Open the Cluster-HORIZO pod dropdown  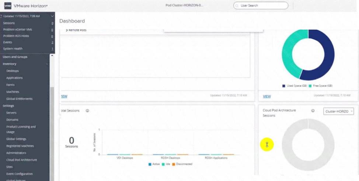(338, 111)
